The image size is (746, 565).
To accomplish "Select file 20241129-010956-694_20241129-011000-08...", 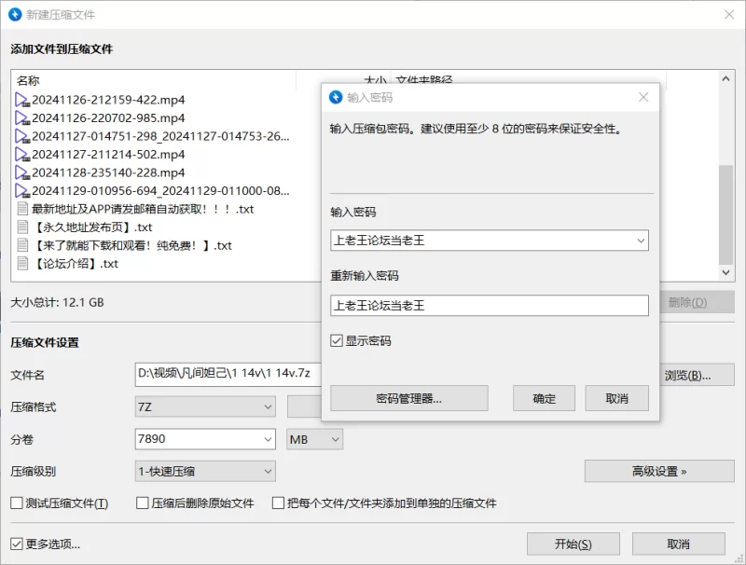I will pos(160,191).
